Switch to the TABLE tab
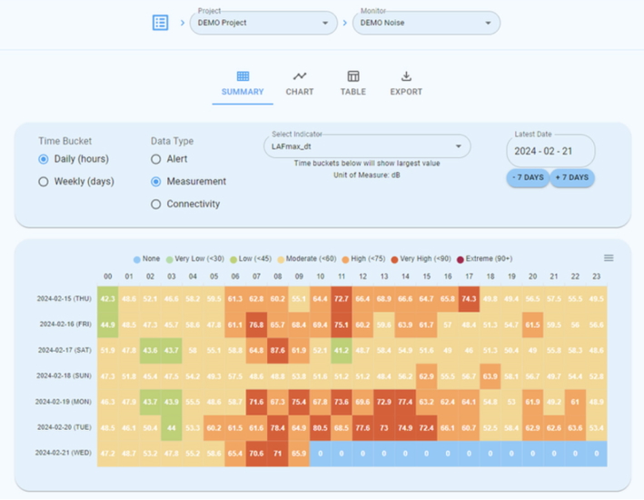644x500 pixels. (353, 92)
